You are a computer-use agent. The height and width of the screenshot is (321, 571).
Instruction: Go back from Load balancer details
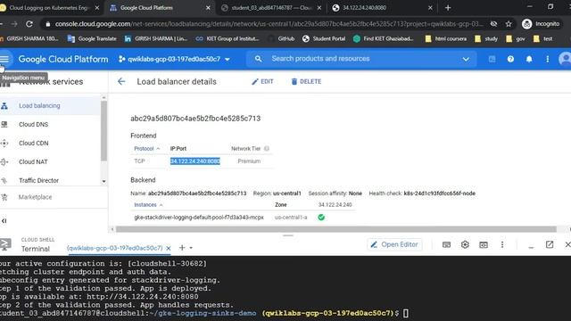[121, 81]
